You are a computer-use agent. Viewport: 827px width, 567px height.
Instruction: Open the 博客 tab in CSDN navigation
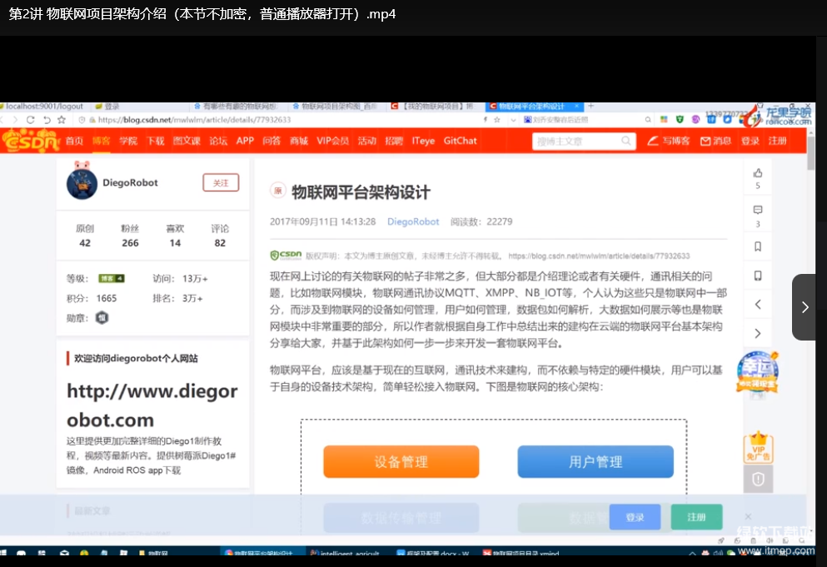click(x=101, y=141)
